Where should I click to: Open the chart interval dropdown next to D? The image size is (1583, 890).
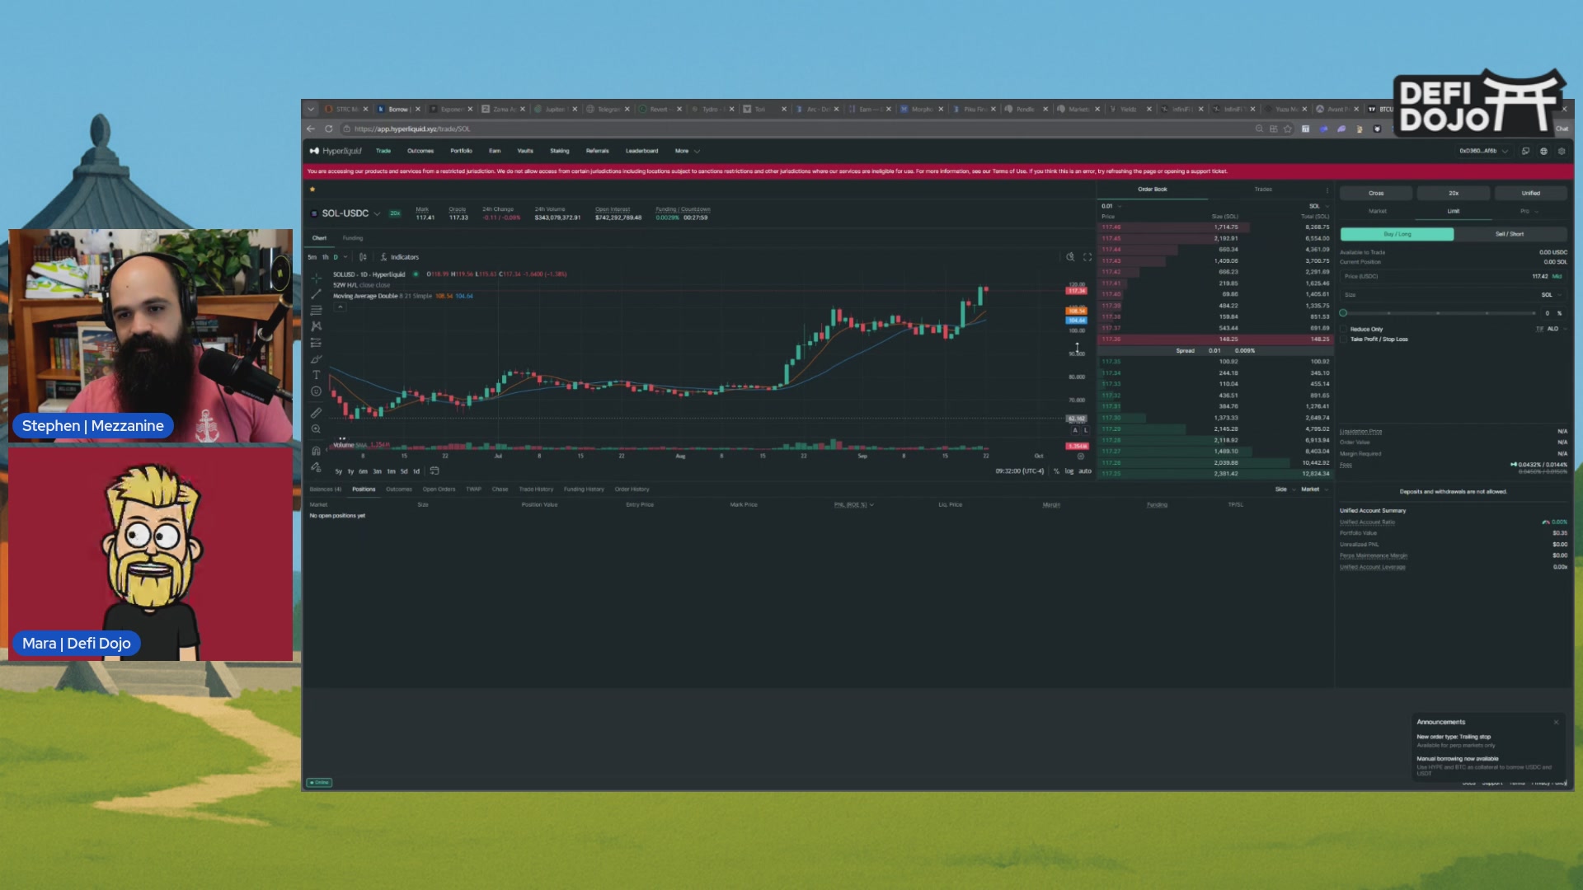click(x=345, y=257)
